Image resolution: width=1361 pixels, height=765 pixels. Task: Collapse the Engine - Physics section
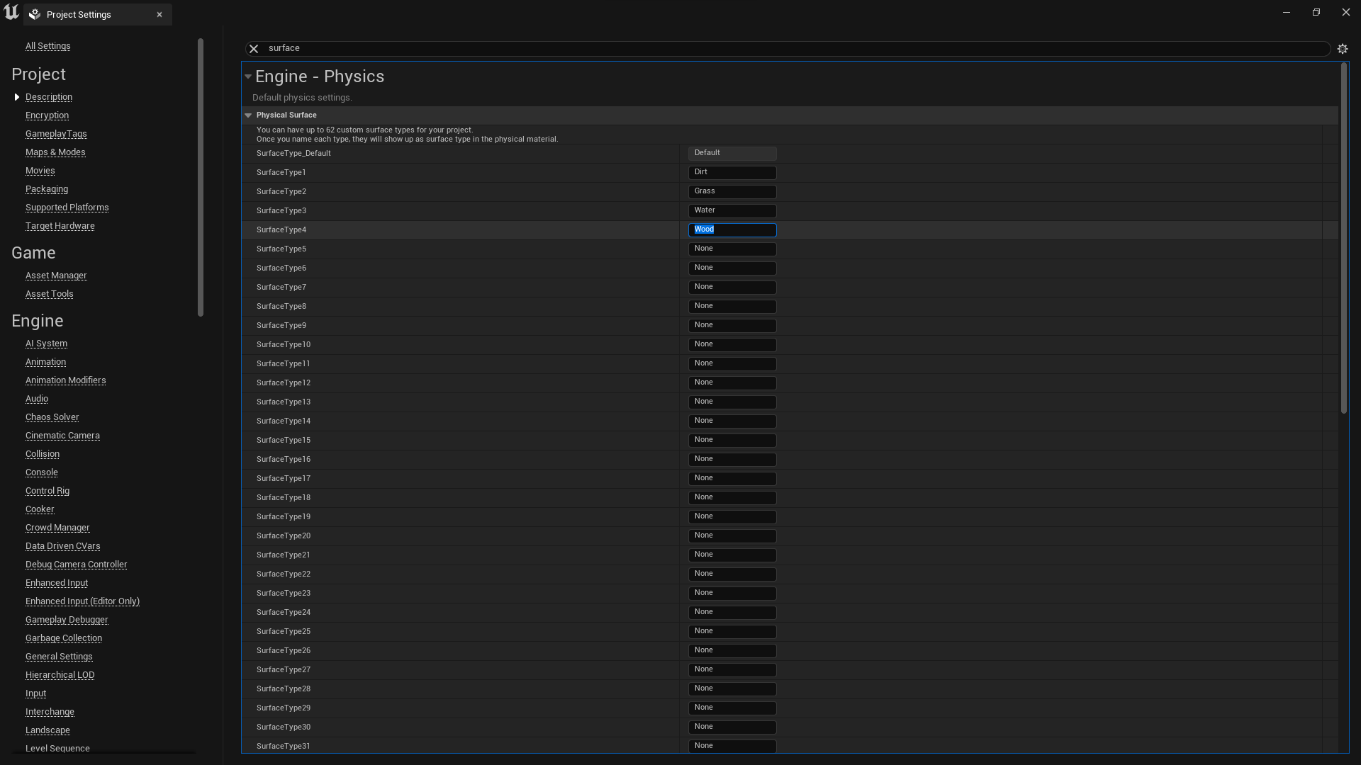click(x=248, y=76)
